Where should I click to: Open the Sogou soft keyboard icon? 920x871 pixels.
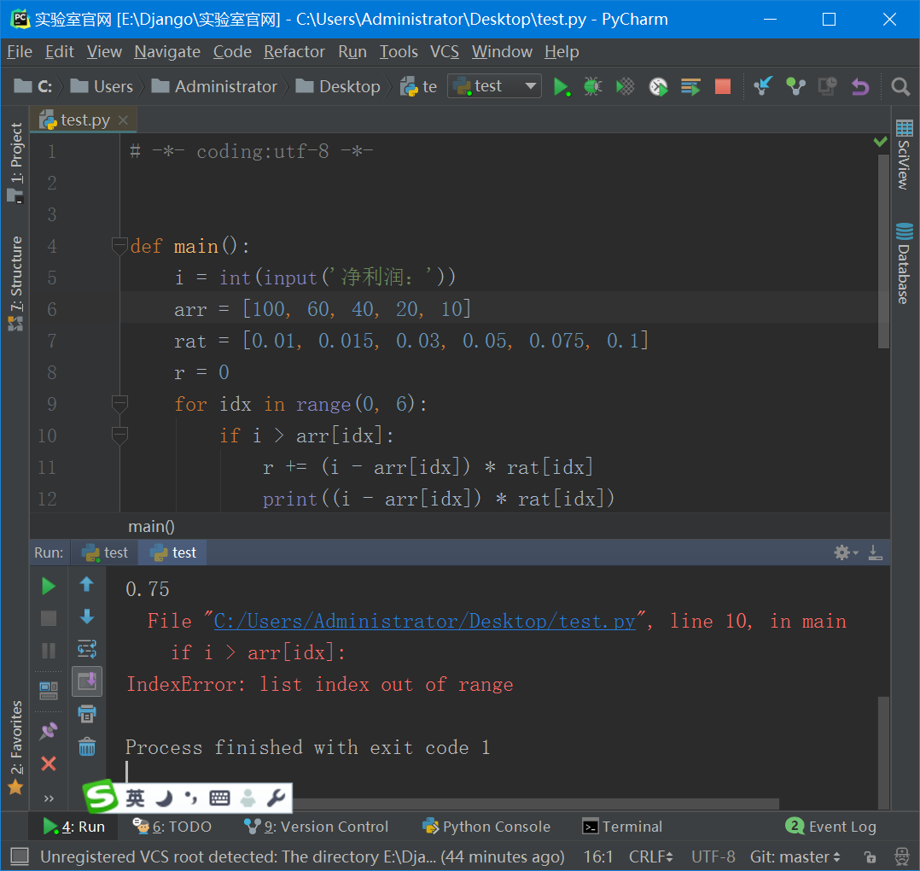[x=219, y=798]
